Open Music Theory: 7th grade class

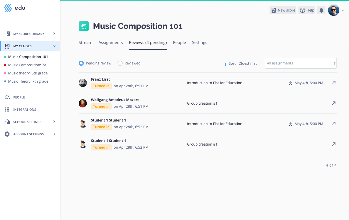[28, 81]
